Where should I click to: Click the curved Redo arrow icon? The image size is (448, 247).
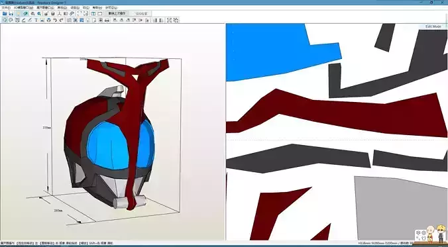pyautogui.click(x=61, y=20)
